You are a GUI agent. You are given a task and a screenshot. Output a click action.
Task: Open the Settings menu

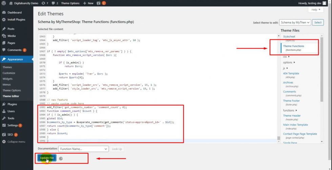[x=13, y=125]
